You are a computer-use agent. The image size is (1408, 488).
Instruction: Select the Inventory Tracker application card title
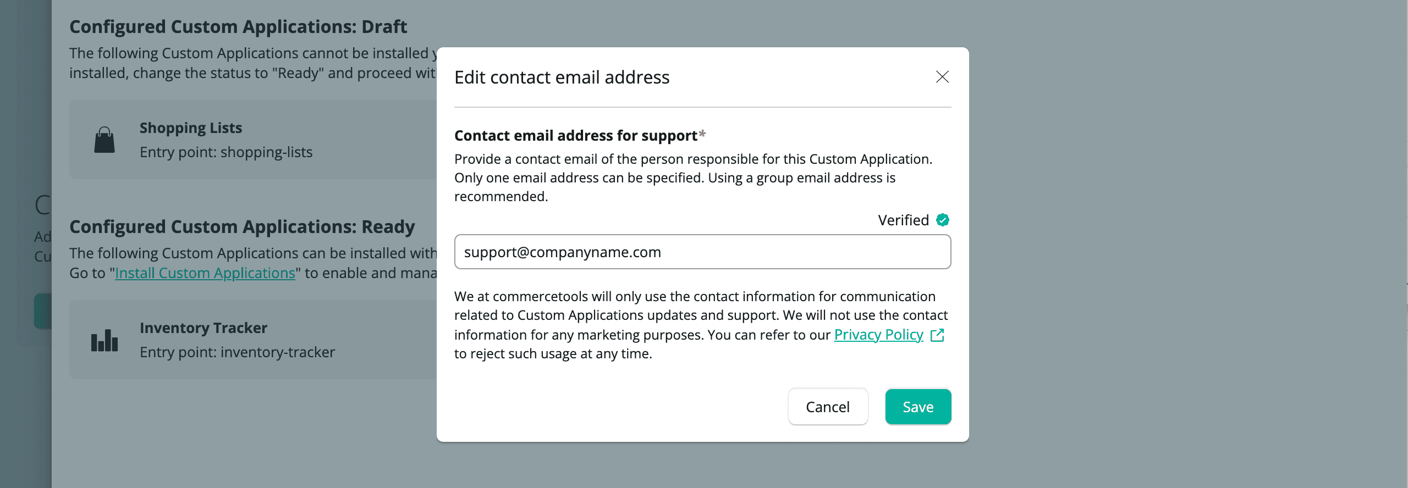click(204, 328)
